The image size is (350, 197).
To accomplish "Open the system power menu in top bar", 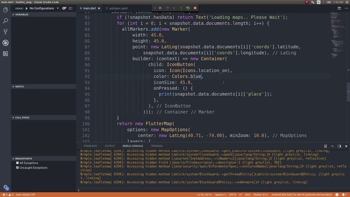I will [x=347, y=2].
